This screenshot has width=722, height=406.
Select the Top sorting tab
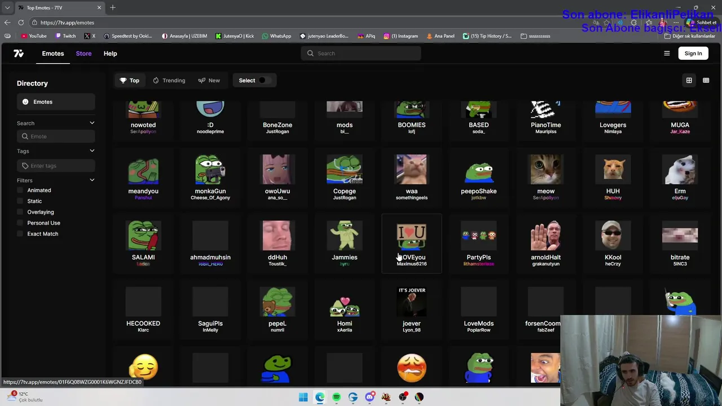(129, 80)
